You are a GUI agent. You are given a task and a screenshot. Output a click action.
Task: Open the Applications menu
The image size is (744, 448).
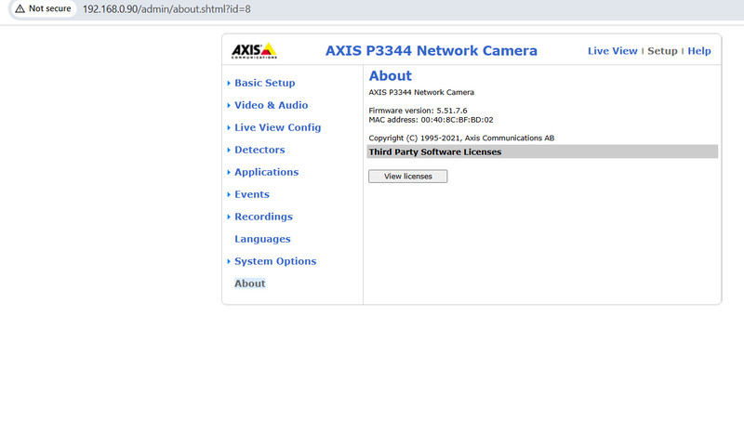coord(266,172)
